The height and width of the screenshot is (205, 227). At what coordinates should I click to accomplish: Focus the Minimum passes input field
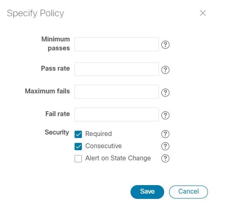point(117,44)
